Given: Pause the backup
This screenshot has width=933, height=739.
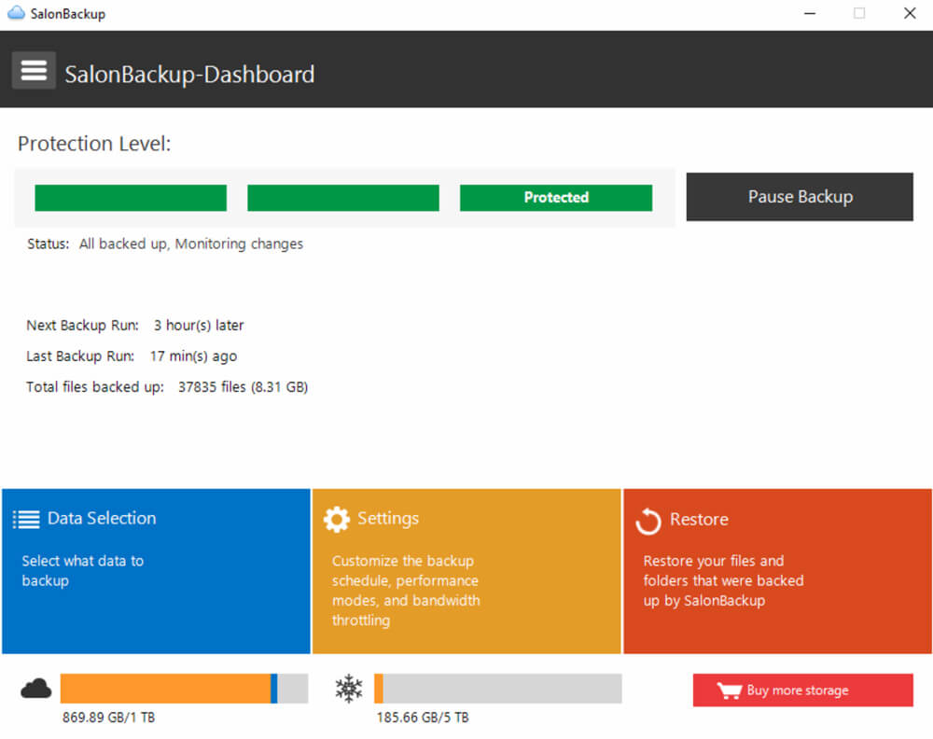Looking at the screenshot, I should click(800, 197).
